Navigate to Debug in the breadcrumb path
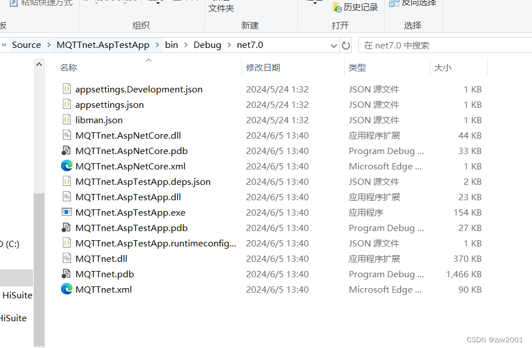The height and width of the screenshot is (348, 532). click(207, 44)
